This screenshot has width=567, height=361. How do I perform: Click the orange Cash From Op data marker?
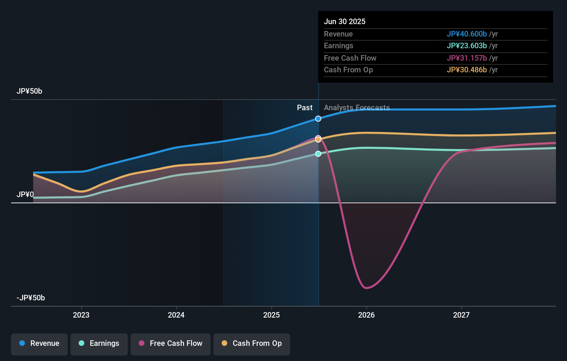318,140
